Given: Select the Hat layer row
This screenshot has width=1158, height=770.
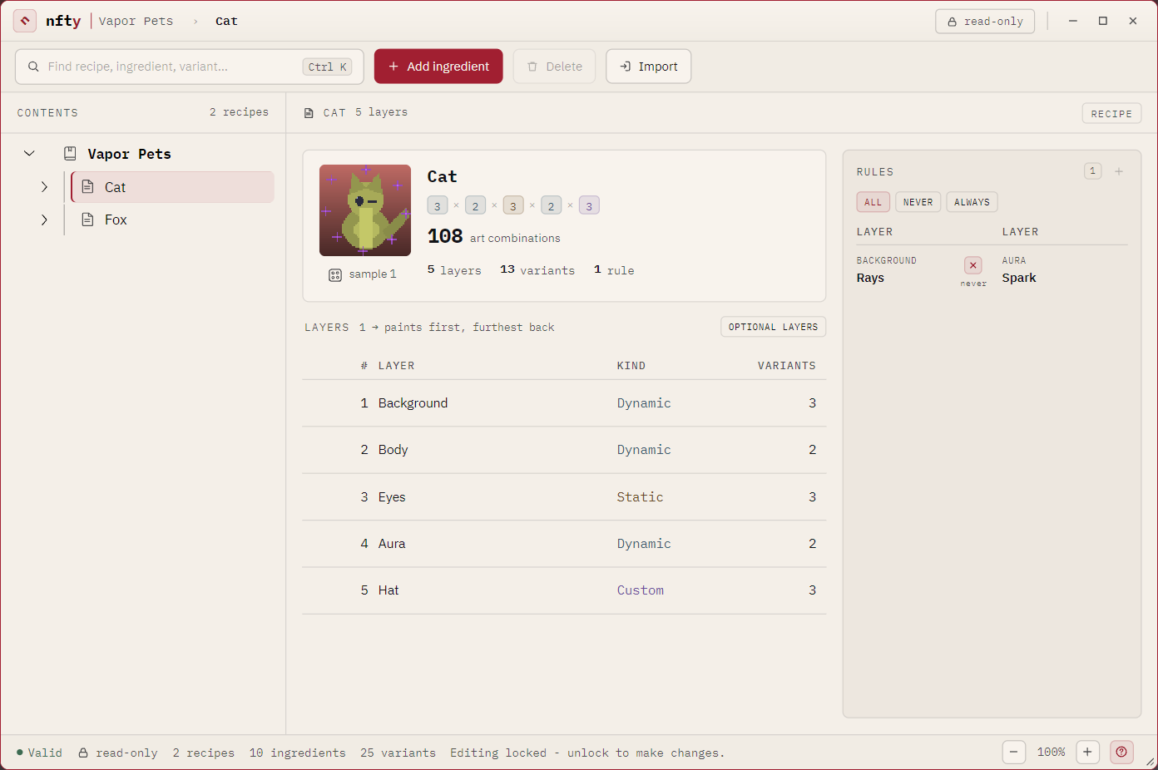Looking at the screenshot, I should (x=564, y=590).
